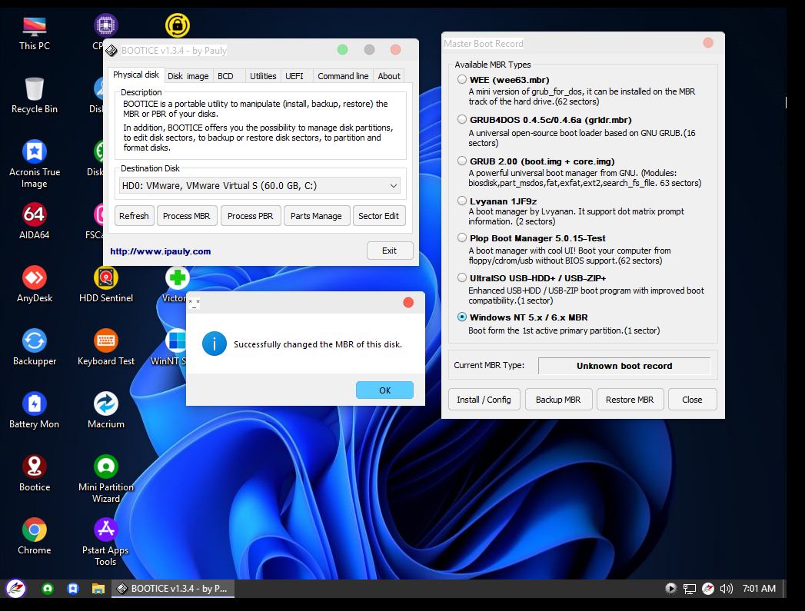Image resolution: width=805 pixels, height=611 pixels.
Task: Open the About tab in BOOTICE
Action: click(x=388, y=76)
